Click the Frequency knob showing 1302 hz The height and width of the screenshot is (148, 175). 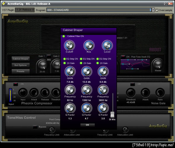(x=87, y=90)
